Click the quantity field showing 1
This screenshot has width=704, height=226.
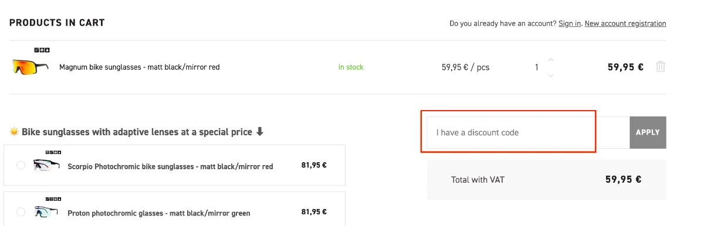coord(536,67)
